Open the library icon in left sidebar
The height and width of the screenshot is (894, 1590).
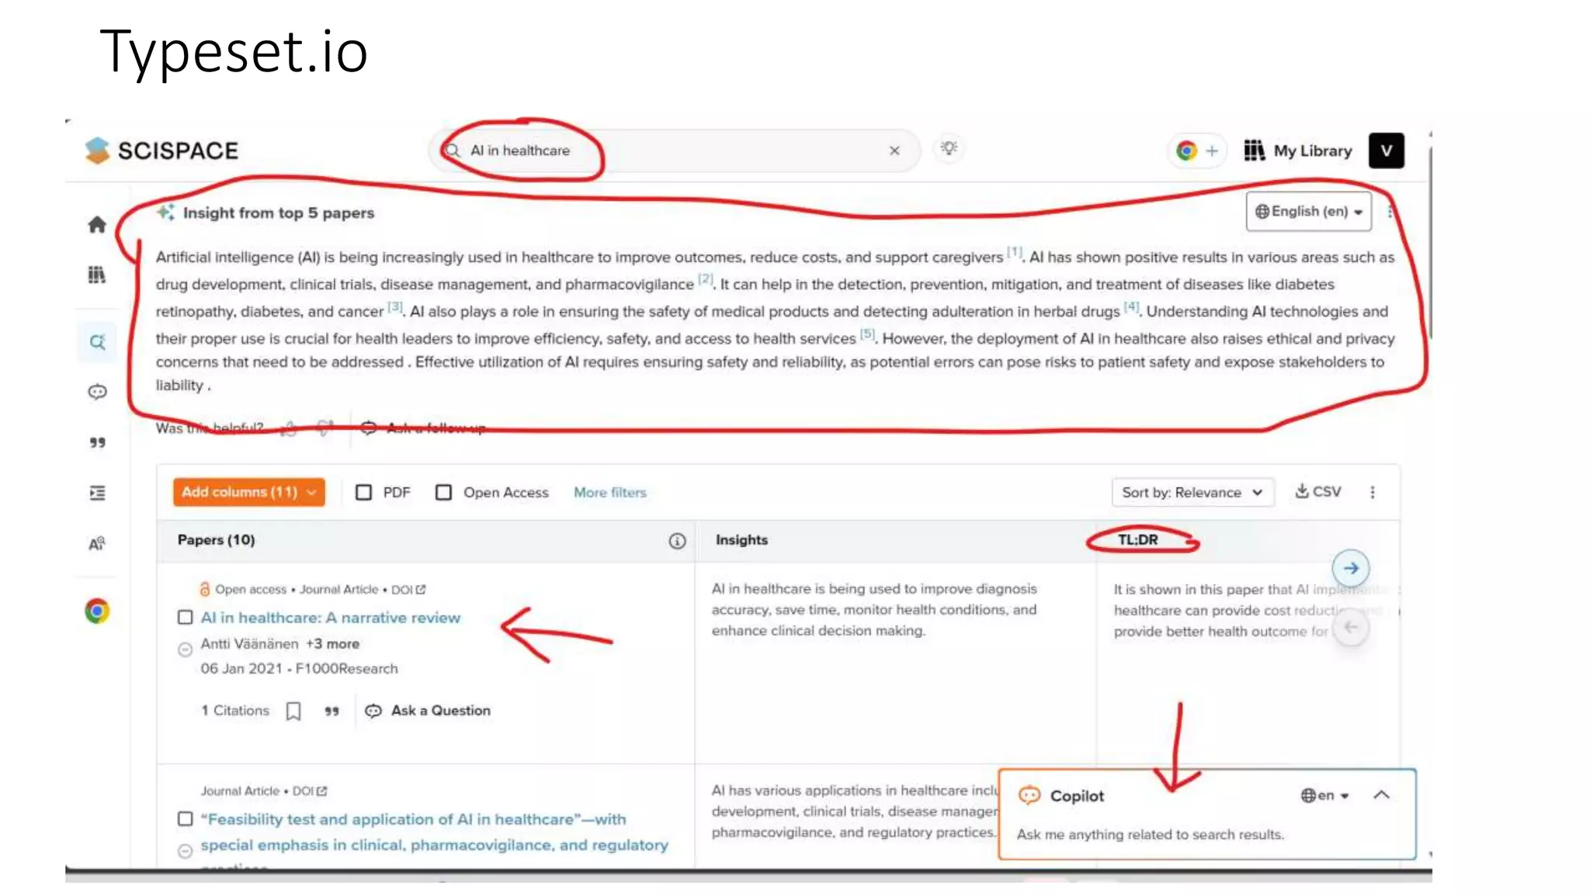click(97, 275)
